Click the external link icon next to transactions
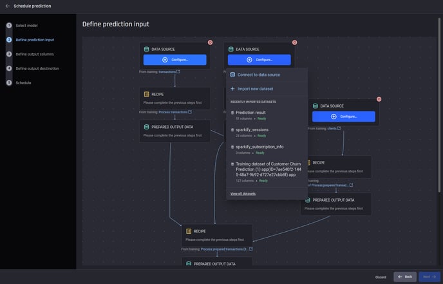 (x=178, y=71)
